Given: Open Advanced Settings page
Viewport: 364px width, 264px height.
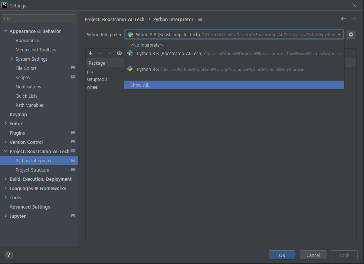Looking at the screenshot, I should [30, 207].
